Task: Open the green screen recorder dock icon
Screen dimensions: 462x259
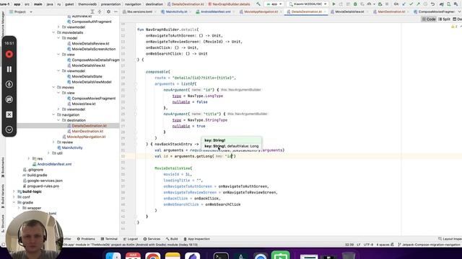Action: [x=281, y=255]
